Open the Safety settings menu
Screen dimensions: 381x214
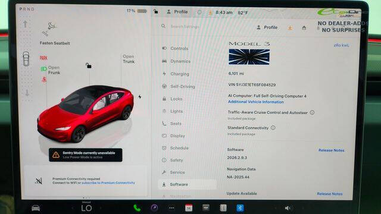(173, 160)
